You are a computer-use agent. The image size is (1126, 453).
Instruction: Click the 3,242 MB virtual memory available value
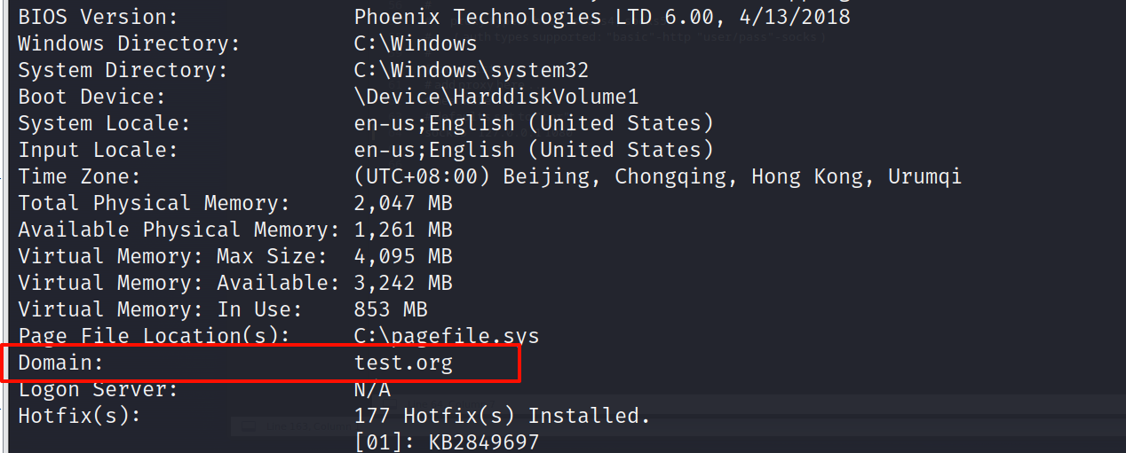point(403,283)
